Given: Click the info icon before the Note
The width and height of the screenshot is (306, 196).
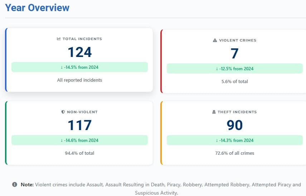Looking at the screenshot, I should click(x=15, y=185).
